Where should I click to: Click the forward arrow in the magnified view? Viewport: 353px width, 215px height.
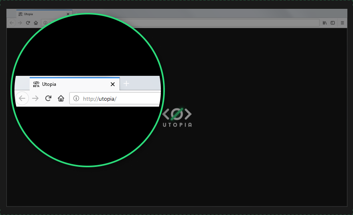[35, 98]
